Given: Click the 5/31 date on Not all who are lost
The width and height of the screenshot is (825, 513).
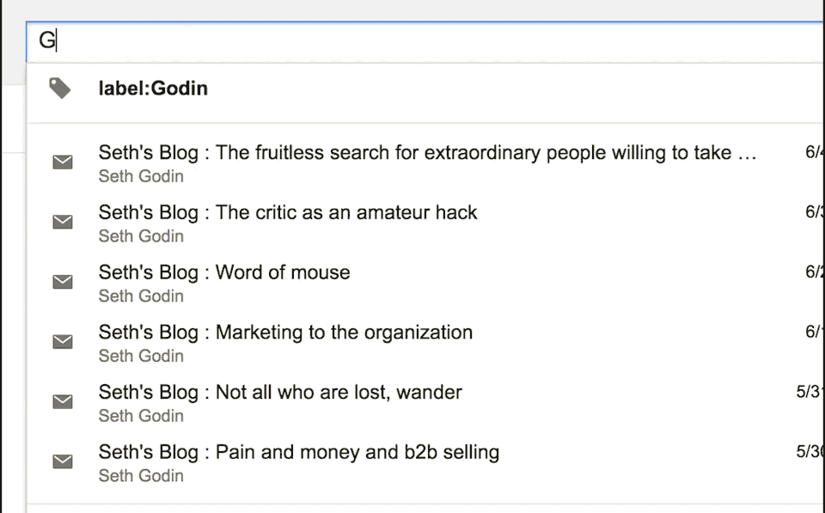Looking at the screenshot, I should pyautogui.click(x=810, y=393).
